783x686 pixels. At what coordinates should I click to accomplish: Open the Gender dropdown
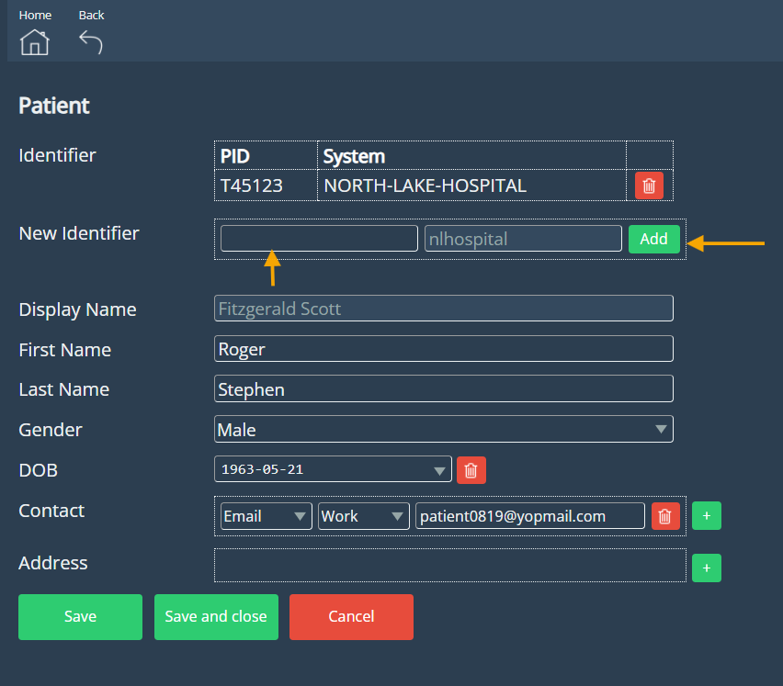tap(443, 429)
